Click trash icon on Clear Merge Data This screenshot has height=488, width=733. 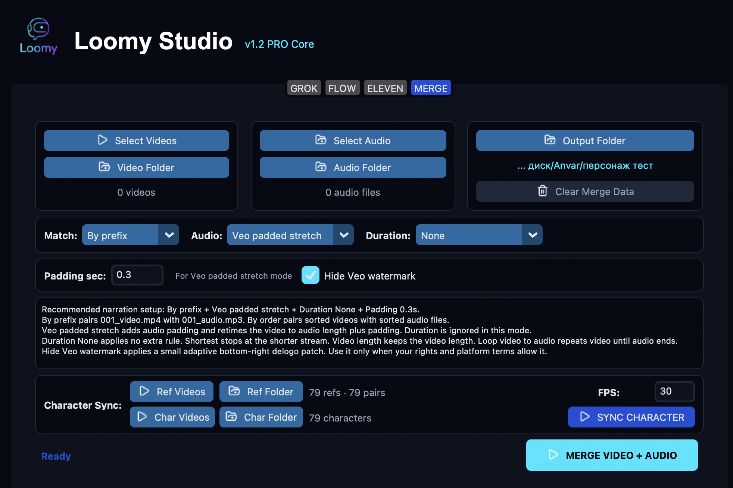tap(543, 191)
